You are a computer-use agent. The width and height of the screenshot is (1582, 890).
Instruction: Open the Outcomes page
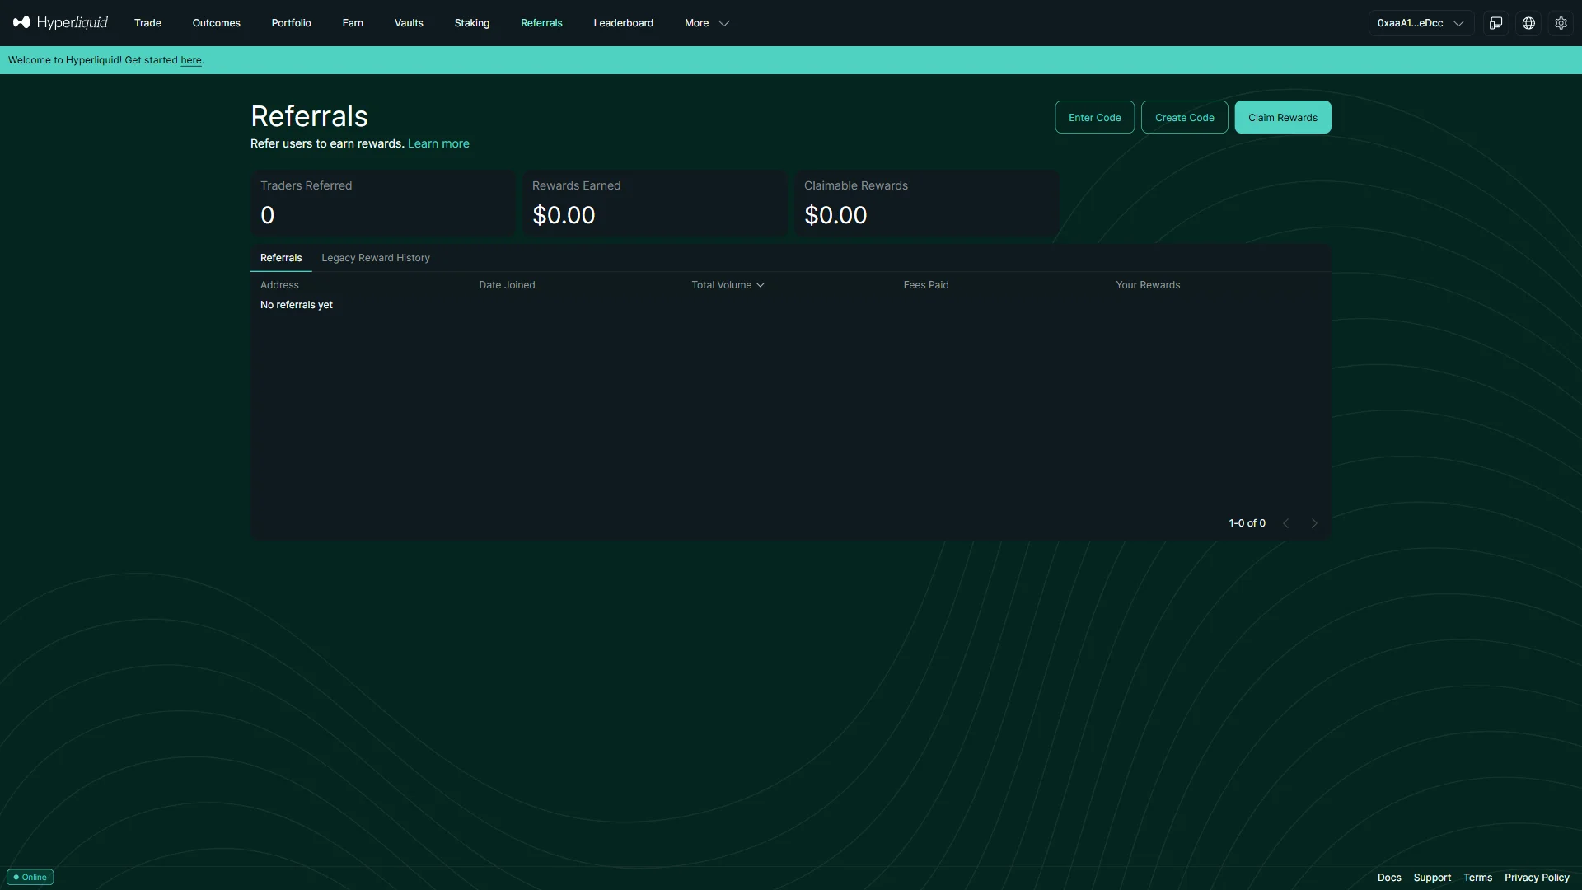[x=217, y=23]
